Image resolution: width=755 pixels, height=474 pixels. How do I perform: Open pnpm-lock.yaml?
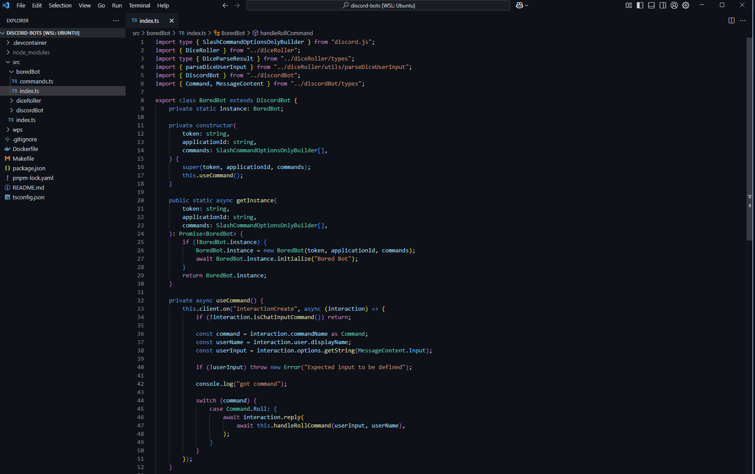click(63, 178)
